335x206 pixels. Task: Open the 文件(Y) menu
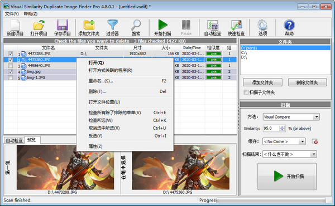(12, 14)
